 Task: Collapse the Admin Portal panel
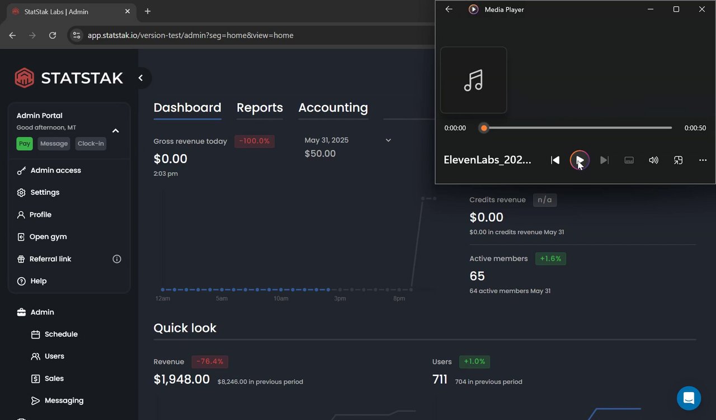tap(116, 131)
